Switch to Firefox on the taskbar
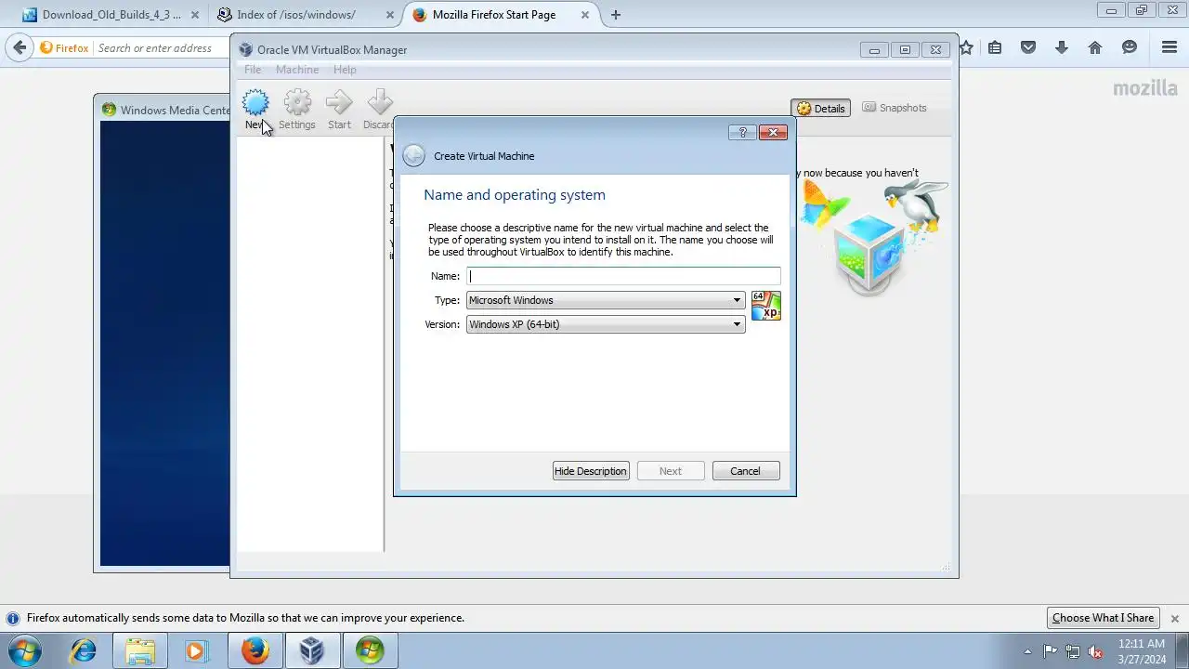Image resolution: width=1189 pixels, height=669 pixels. click(x=255, y=650)
